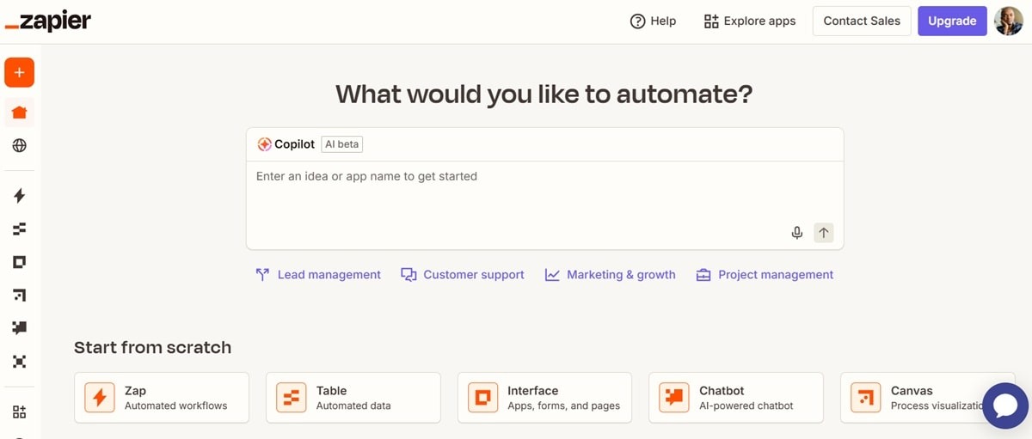Viewport: 1032px width, 439px height.
Task: Open Explore apps
Action: click(749, 21)
